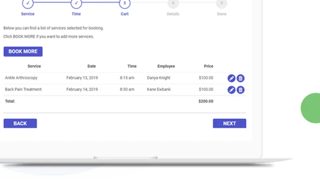Select step 5 Done circle
This screenshot has height=180, width=320.
point(222,3)
